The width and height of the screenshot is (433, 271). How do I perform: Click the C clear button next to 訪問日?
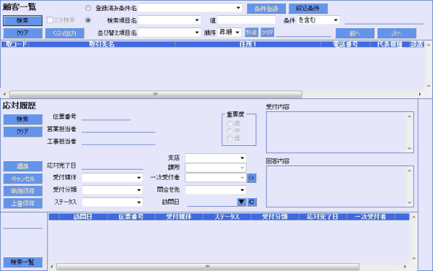(252, 202)
